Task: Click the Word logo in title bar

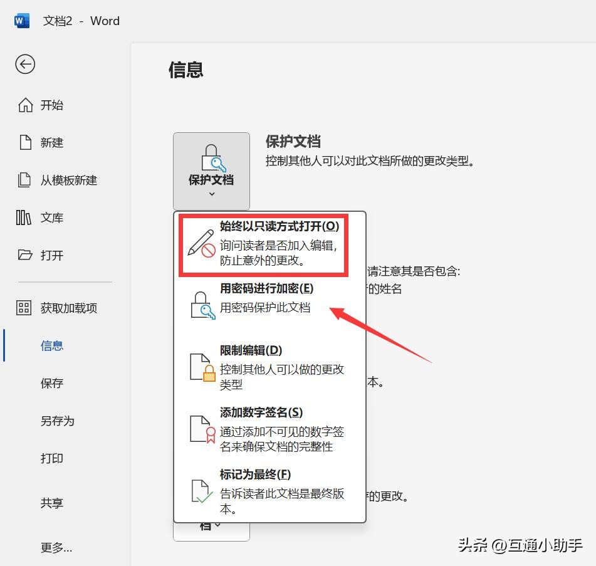Action: click(x=21, y=21)
